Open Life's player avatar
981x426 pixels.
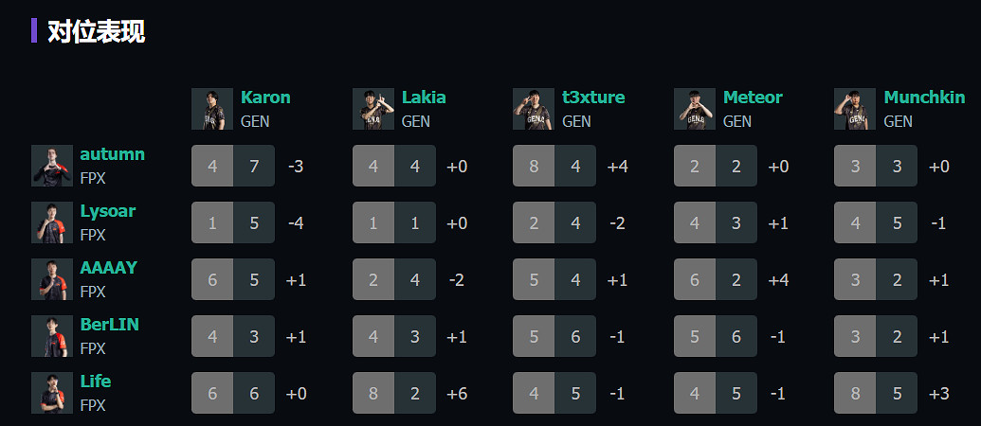pos(52,393)
